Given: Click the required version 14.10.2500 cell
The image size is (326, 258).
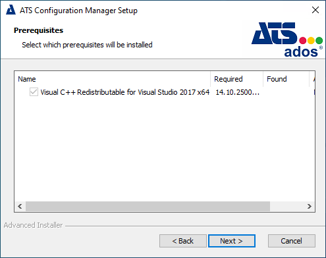Looking at the screenshot, I should (237, 92).
